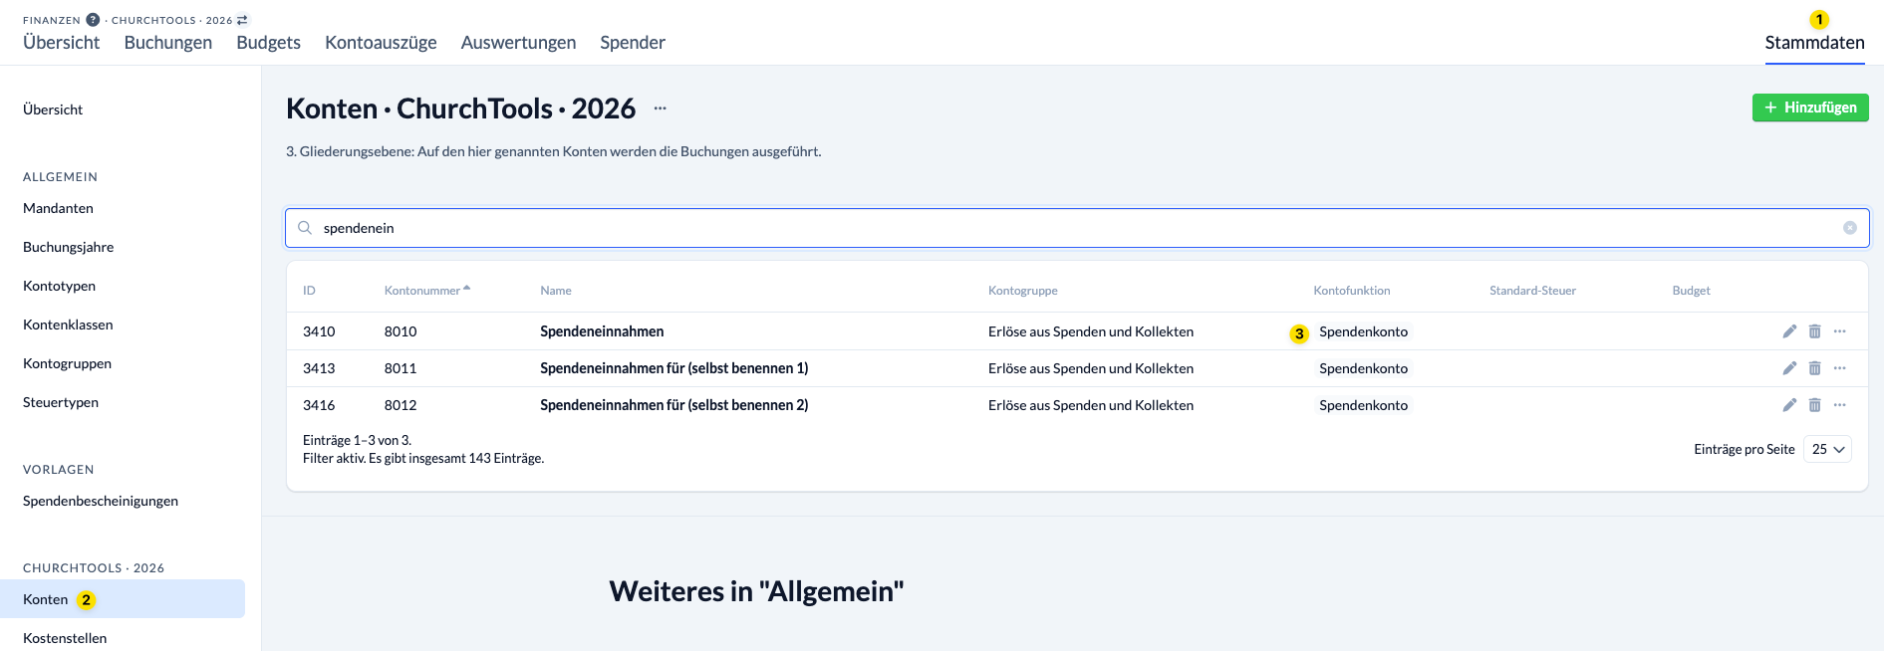
Task: Click the green Hinzufügen button
Action: pyautogui.click(x=1809, y=108)
